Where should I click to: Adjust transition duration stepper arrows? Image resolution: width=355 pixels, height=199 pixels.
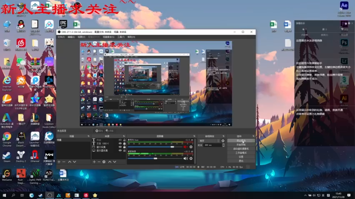pos(224,145)
